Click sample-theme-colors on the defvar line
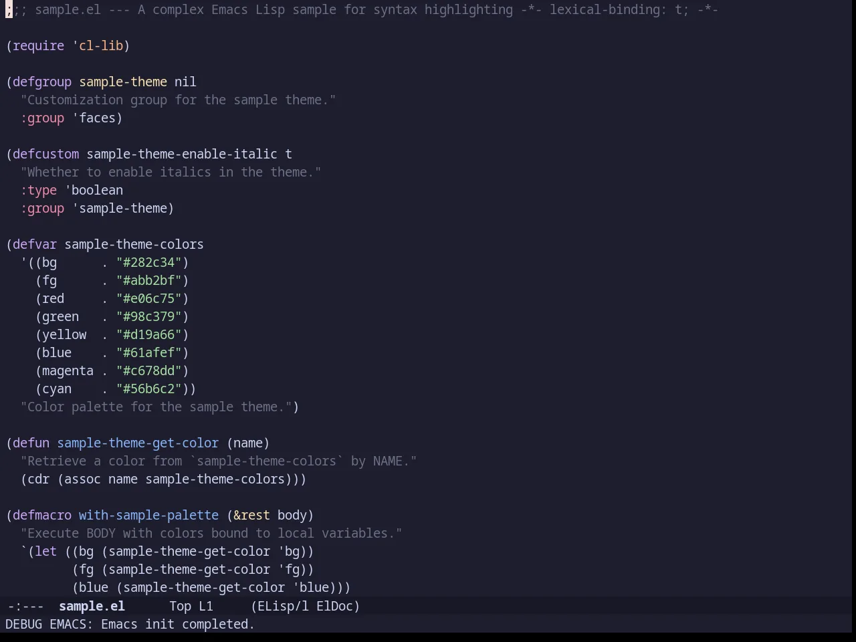 (134, 244)
